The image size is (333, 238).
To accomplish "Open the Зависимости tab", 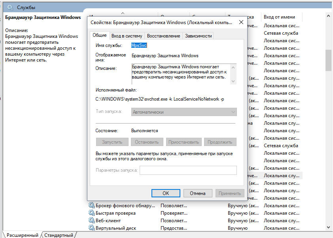I will click(x=198, y=36).
